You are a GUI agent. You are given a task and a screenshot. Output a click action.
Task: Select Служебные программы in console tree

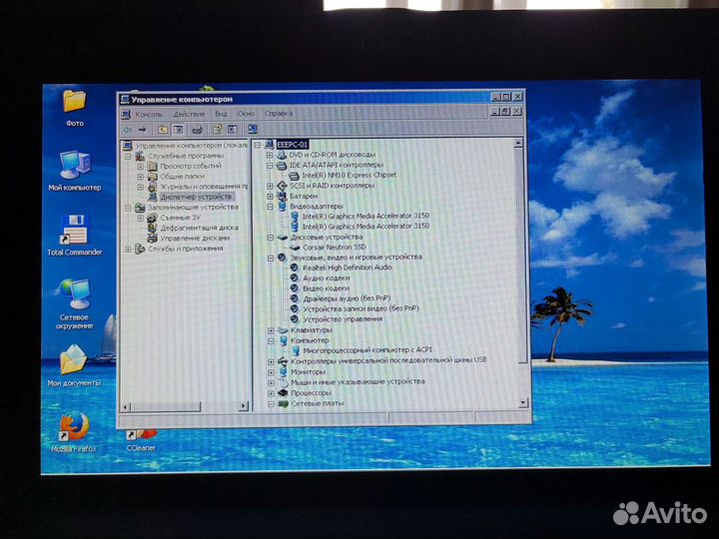[x=186, y=156]
